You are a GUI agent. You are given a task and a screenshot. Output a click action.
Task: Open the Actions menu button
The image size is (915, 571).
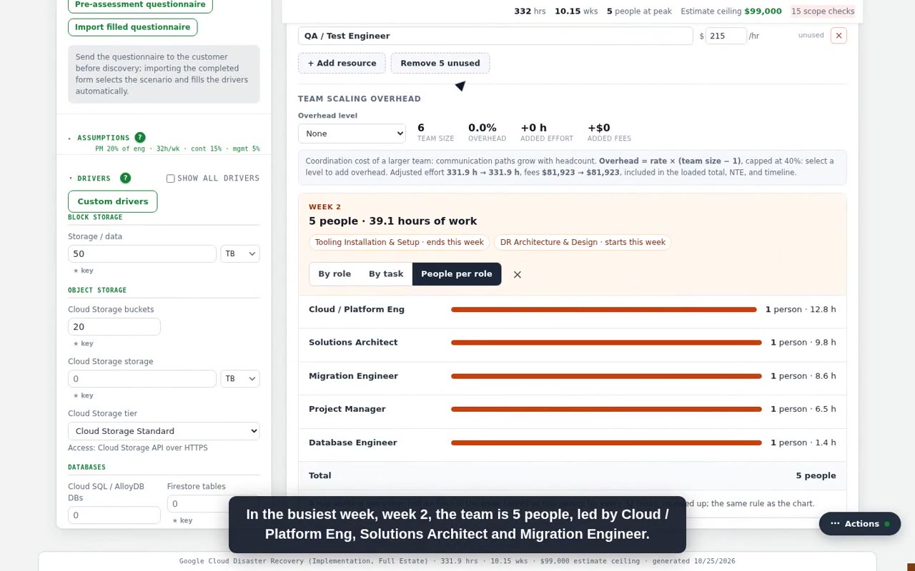tap(860, 524)
